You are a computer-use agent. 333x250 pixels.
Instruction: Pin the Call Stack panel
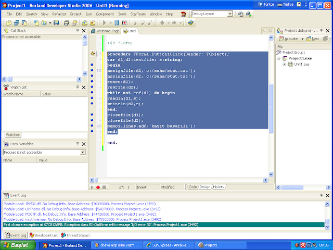pyautogui.click(x=78, y=31)
